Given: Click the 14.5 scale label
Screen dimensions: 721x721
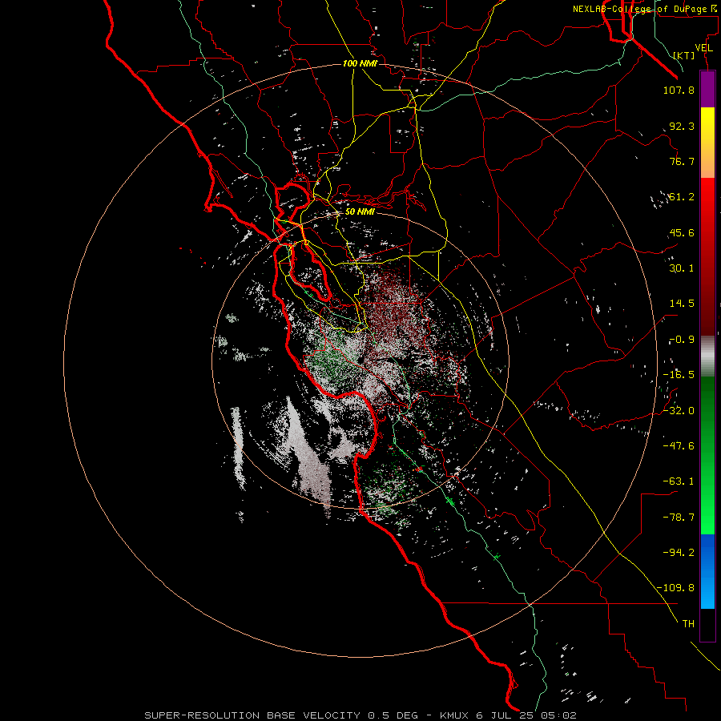Looking at the screenshot, I should (682, 304).
